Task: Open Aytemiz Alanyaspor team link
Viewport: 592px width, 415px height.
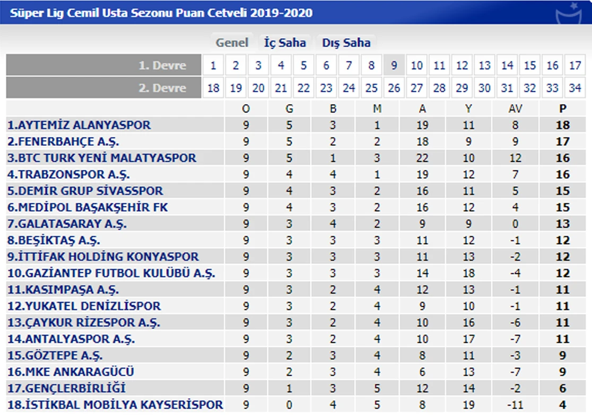Action: tap(79, 125)
